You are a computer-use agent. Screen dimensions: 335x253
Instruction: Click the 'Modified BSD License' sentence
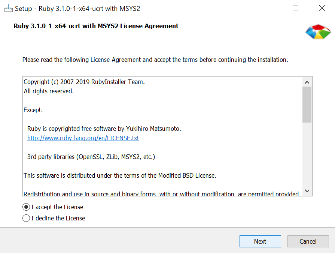[x=120, y=175]
